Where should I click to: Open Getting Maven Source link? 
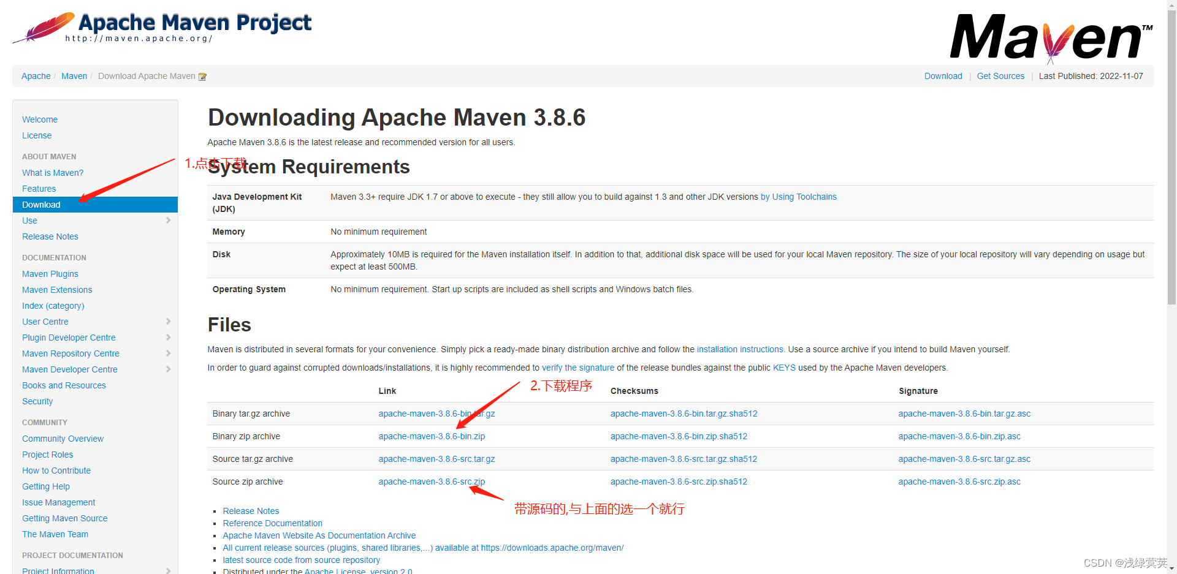tap(65, 518)
